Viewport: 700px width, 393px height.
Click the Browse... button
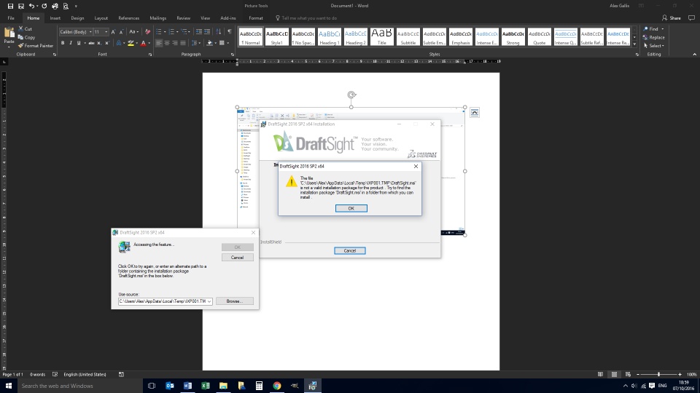234,301
